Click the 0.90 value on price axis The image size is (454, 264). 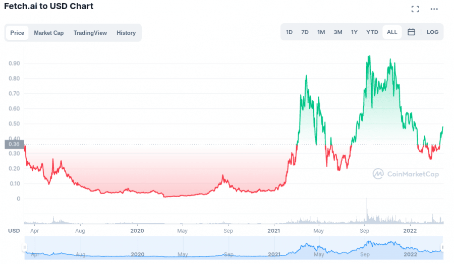point(14,63)
